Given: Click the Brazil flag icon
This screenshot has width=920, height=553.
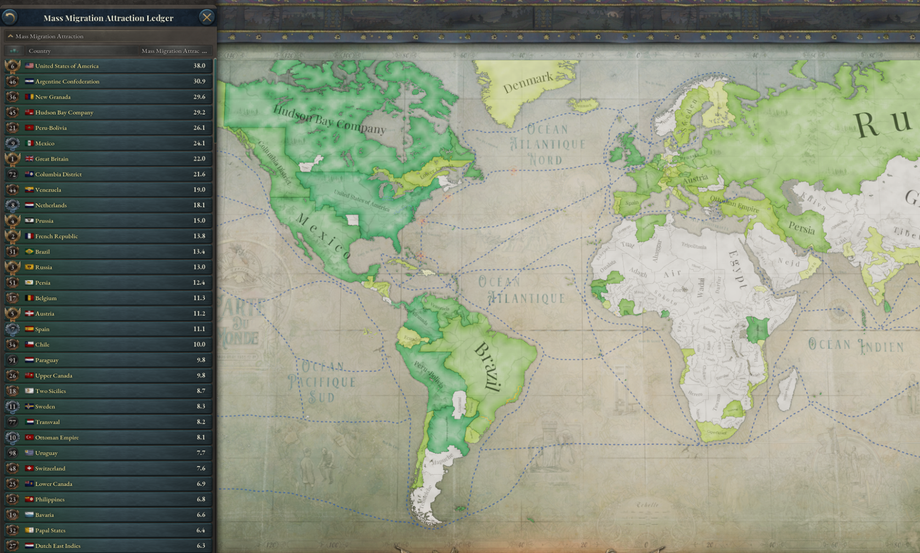Looking at the screenshot, I should tap(29, 251).
